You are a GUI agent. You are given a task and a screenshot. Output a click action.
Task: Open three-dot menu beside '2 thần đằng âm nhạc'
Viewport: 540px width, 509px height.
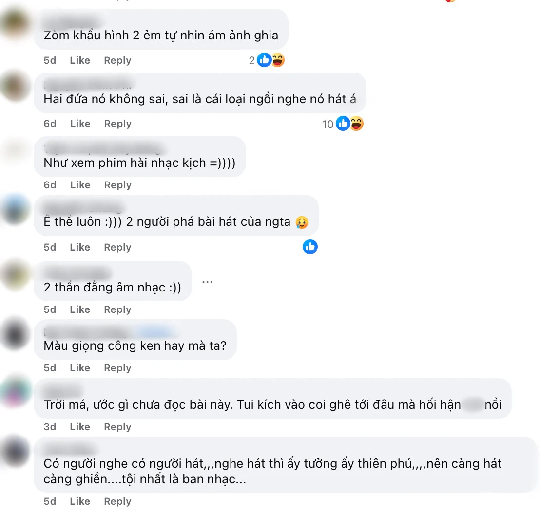pyautogui.click(x=207, y=282)
